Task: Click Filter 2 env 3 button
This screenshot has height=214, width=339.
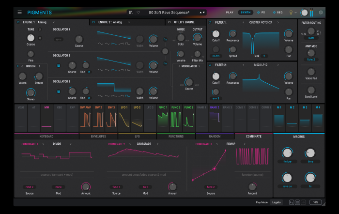Action: [216, 98]
